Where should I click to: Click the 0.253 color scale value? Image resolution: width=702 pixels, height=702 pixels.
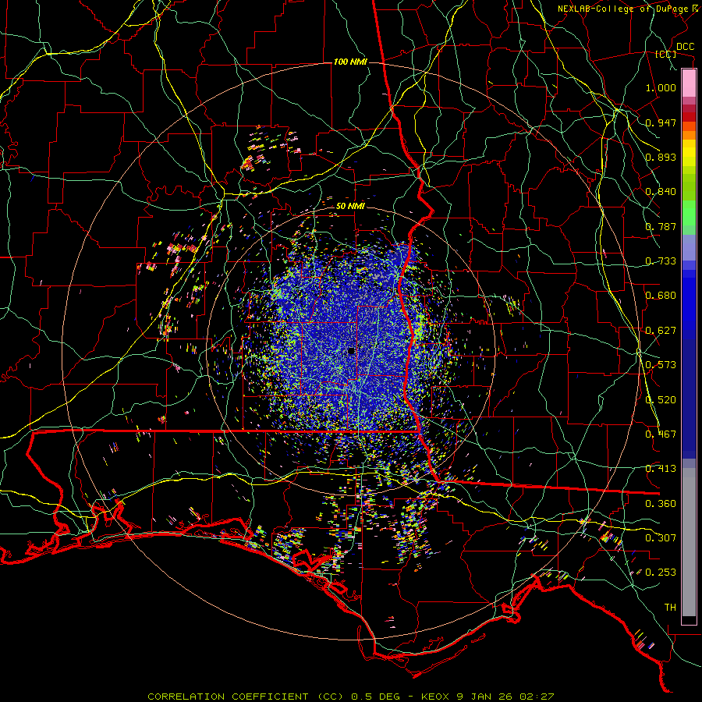pyautogui.click(x=661, y=573)
